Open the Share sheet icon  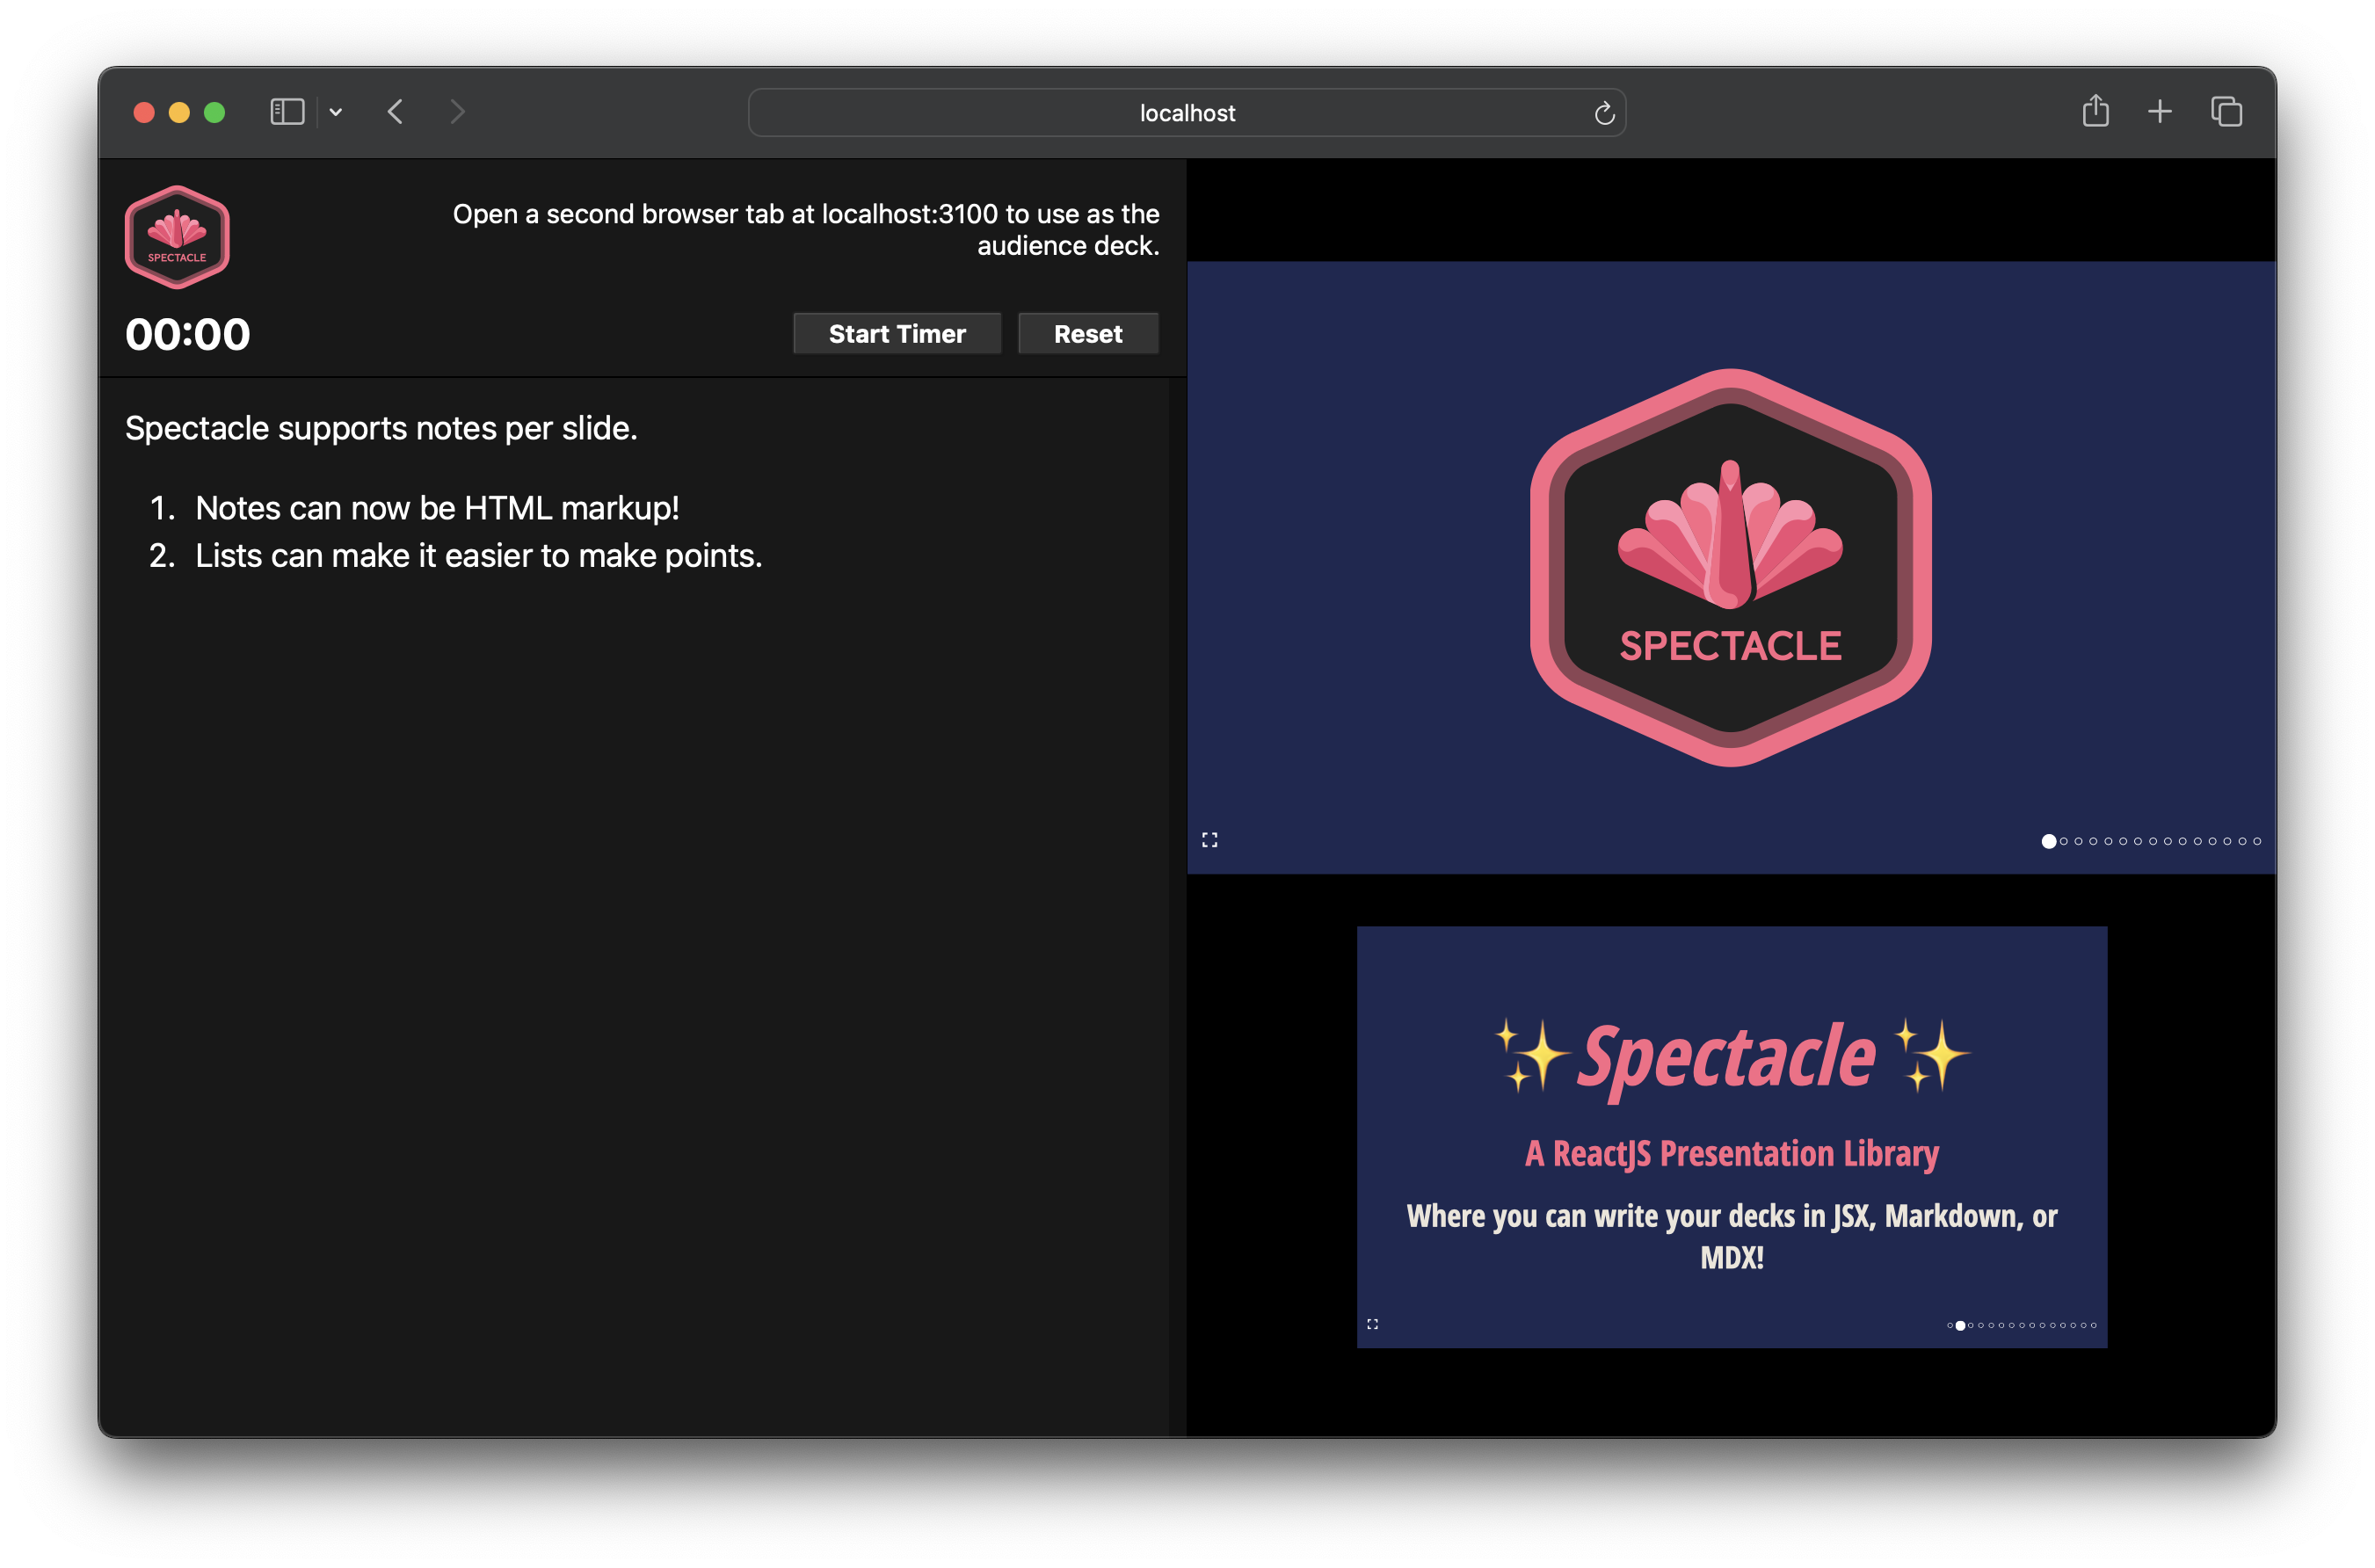point(2095,111)
